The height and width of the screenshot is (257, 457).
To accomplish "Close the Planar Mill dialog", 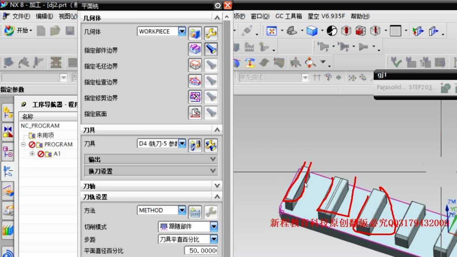I will tap(228, 5).
